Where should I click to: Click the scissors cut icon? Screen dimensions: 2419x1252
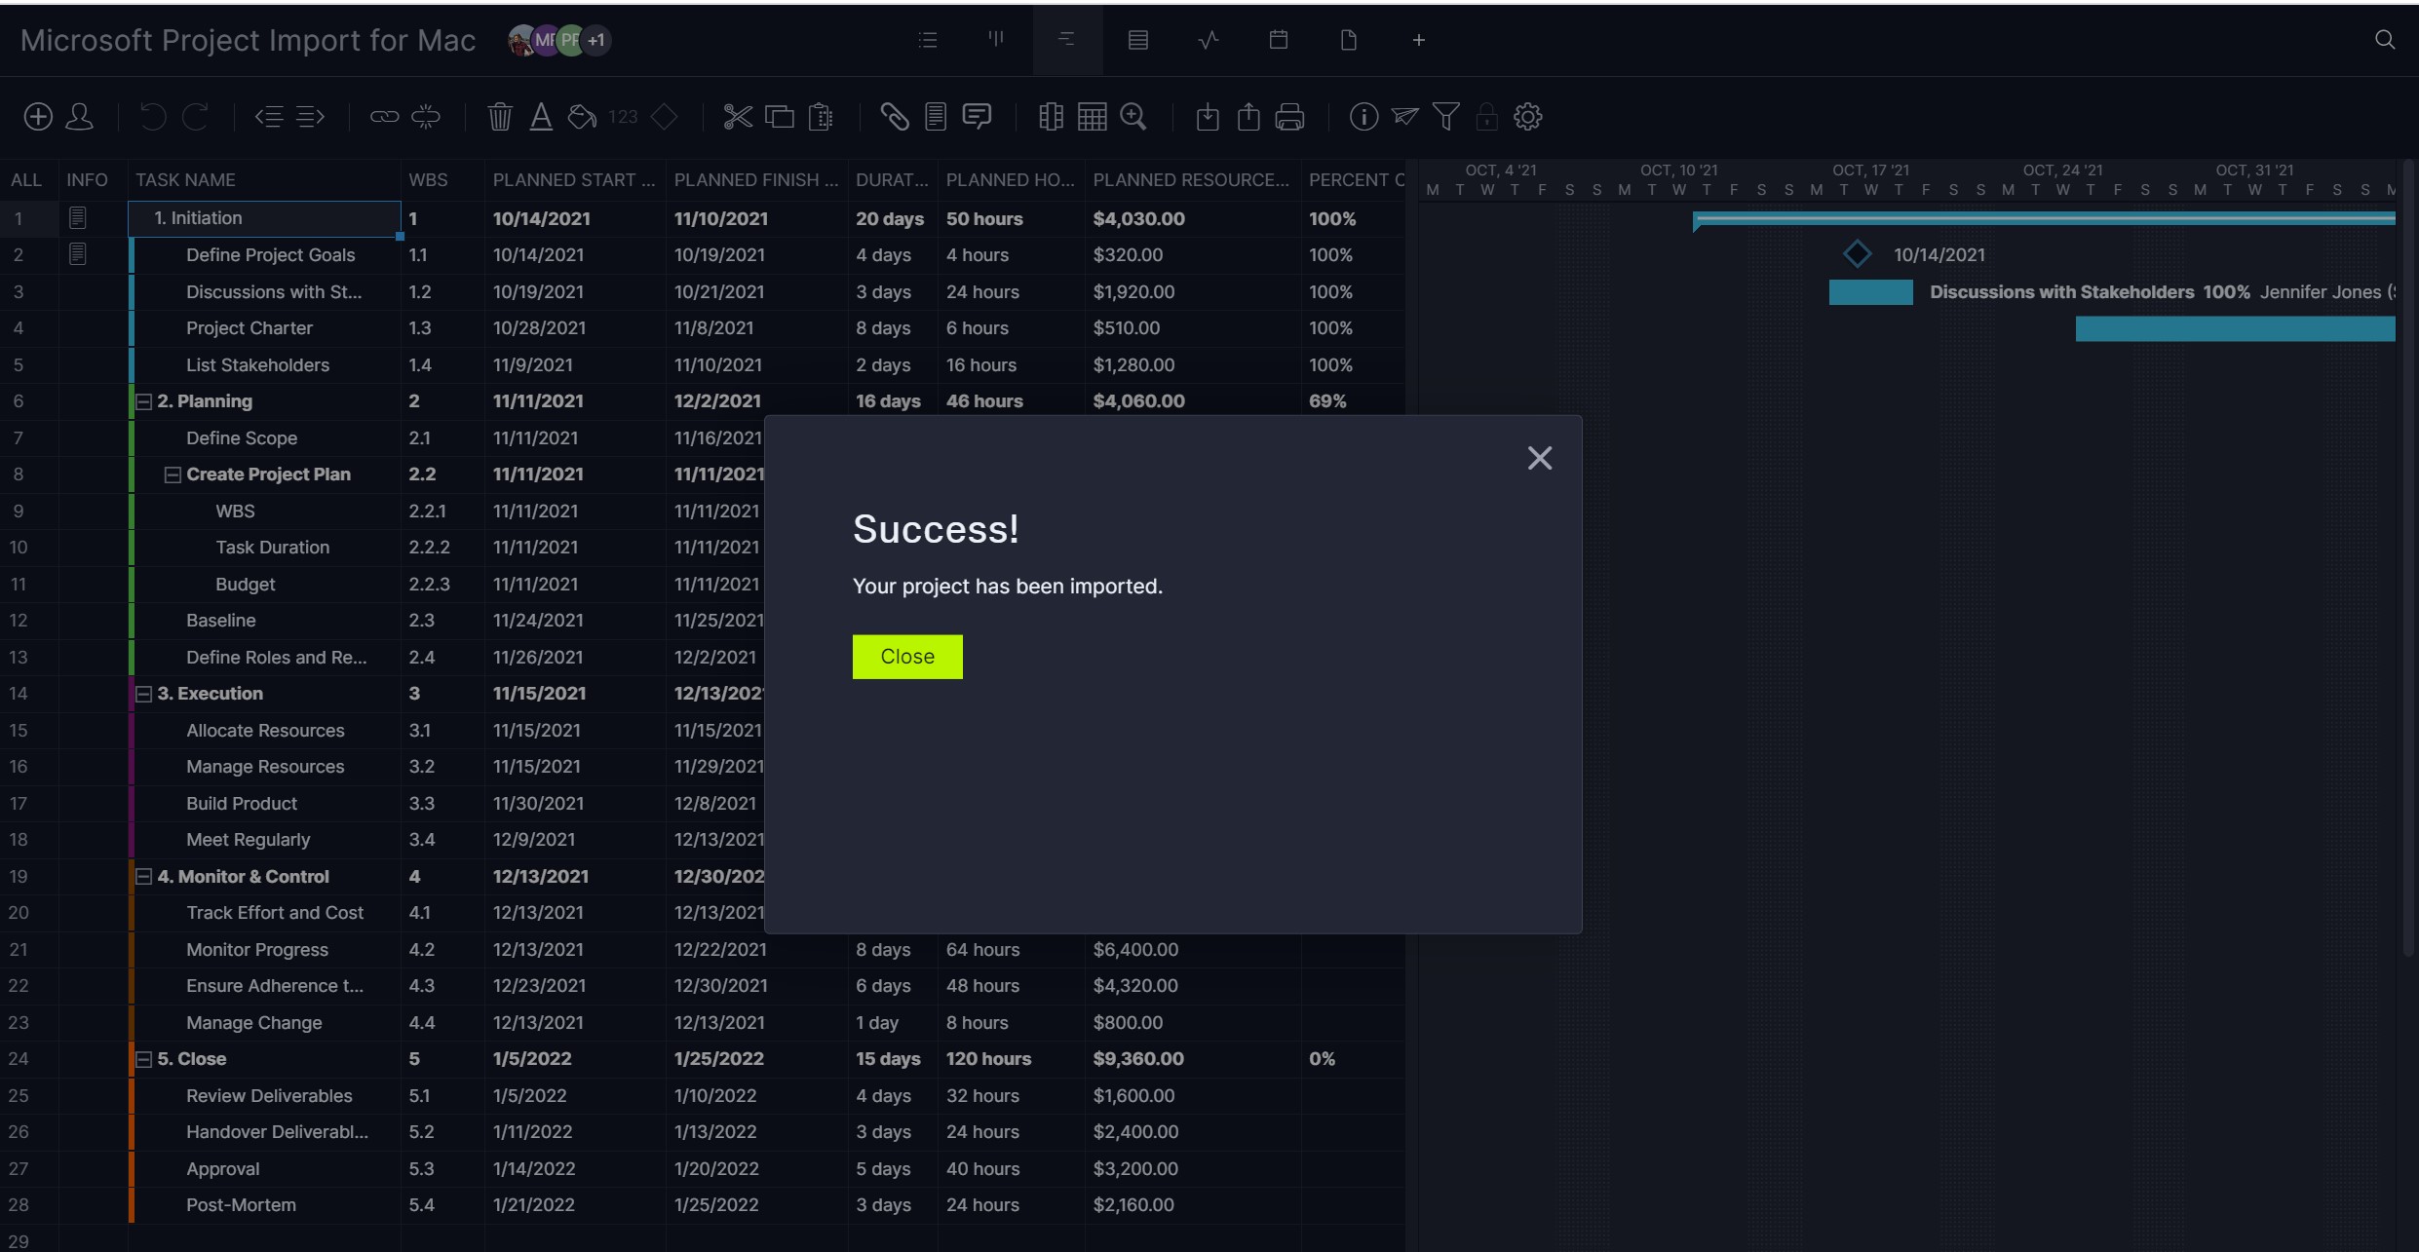pyautogui.click(x=738, y=117)
